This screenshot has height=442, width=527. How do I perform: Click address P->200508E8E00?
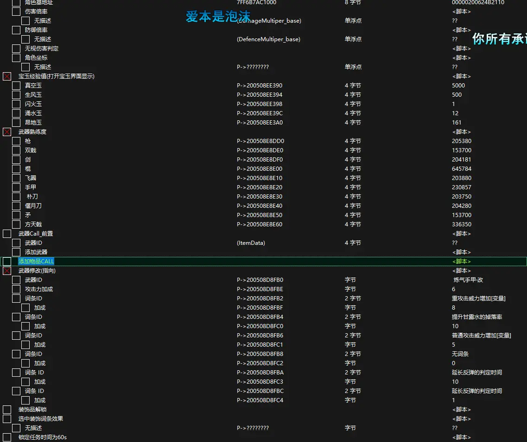pos(260,169)
